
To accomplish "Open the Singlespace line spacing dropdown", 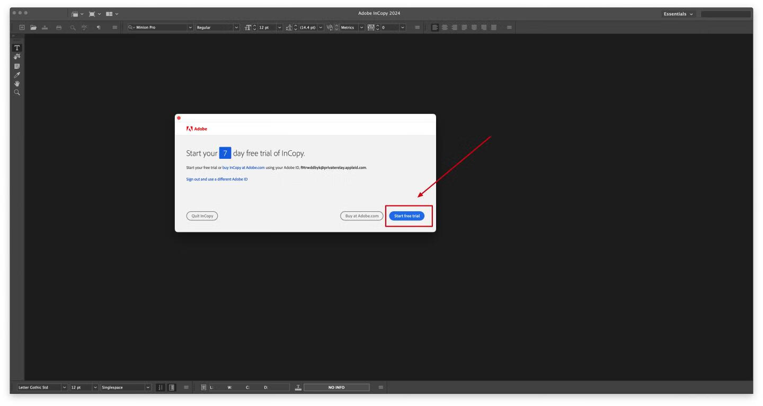I will (x=148, y=387).
